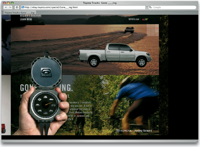200x147 pixels.
Task: Open the LEARN MORE link
Action: pos(26,19)
